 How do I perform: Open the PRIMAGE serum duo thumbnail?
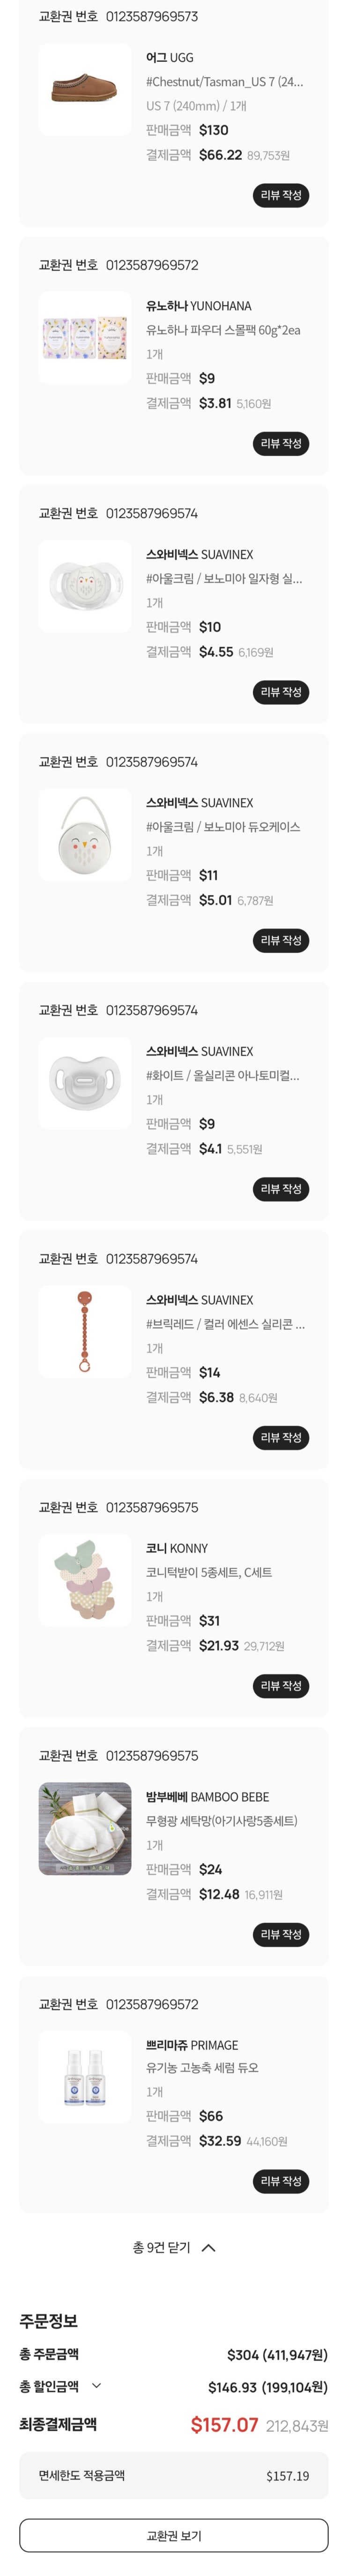[85, 2076]
